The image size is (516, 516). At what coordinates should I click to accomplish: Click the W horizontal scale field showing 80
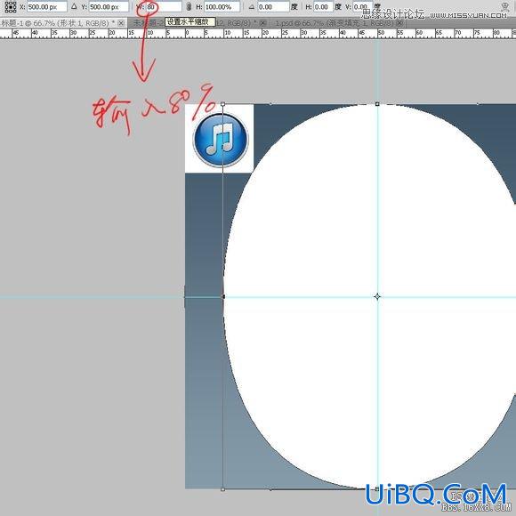[164, 7]
